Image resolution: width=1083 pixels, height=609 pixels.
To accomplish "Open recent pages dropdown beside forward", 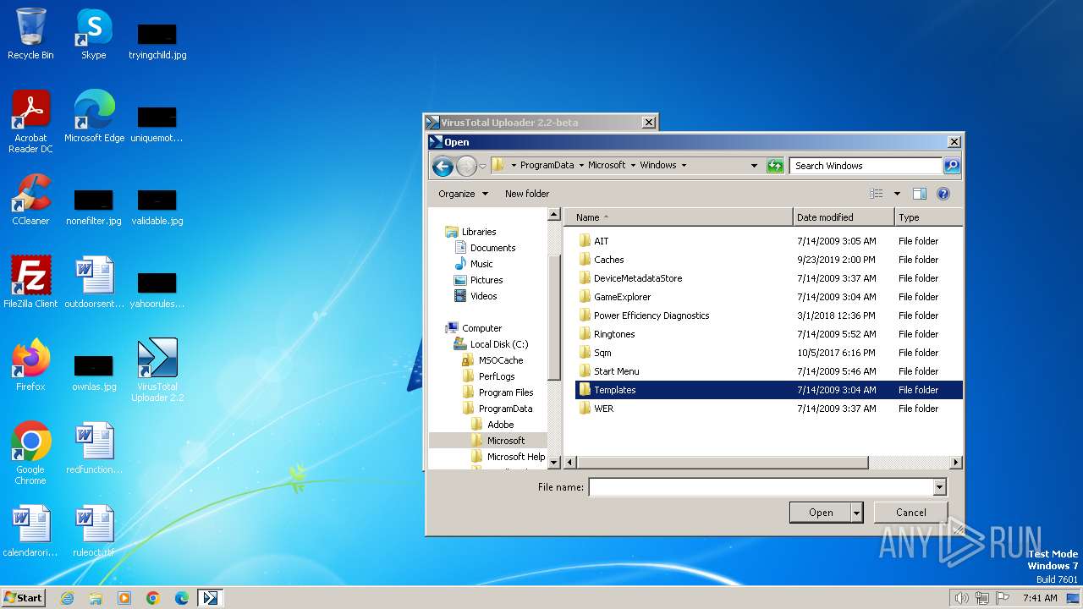I will [x=482, y=167].
